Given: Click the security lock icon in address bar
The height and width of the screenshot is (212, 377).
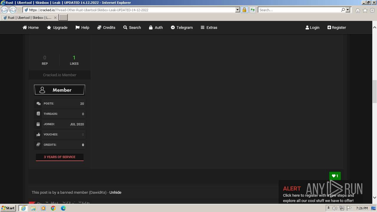Looking at the screenshot, I should (x=244, y=10).
